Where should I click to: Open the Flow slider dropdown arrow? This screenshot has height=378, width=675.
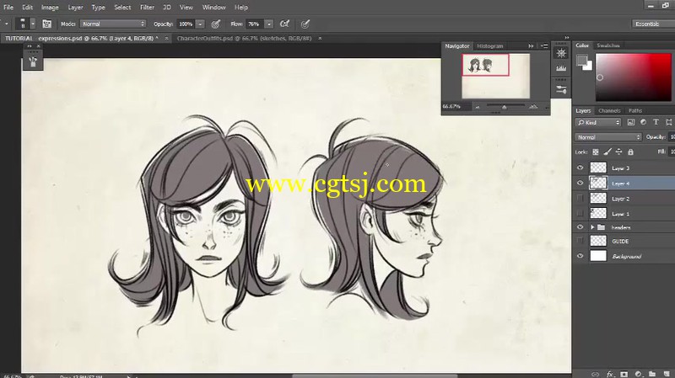[269, 24]
